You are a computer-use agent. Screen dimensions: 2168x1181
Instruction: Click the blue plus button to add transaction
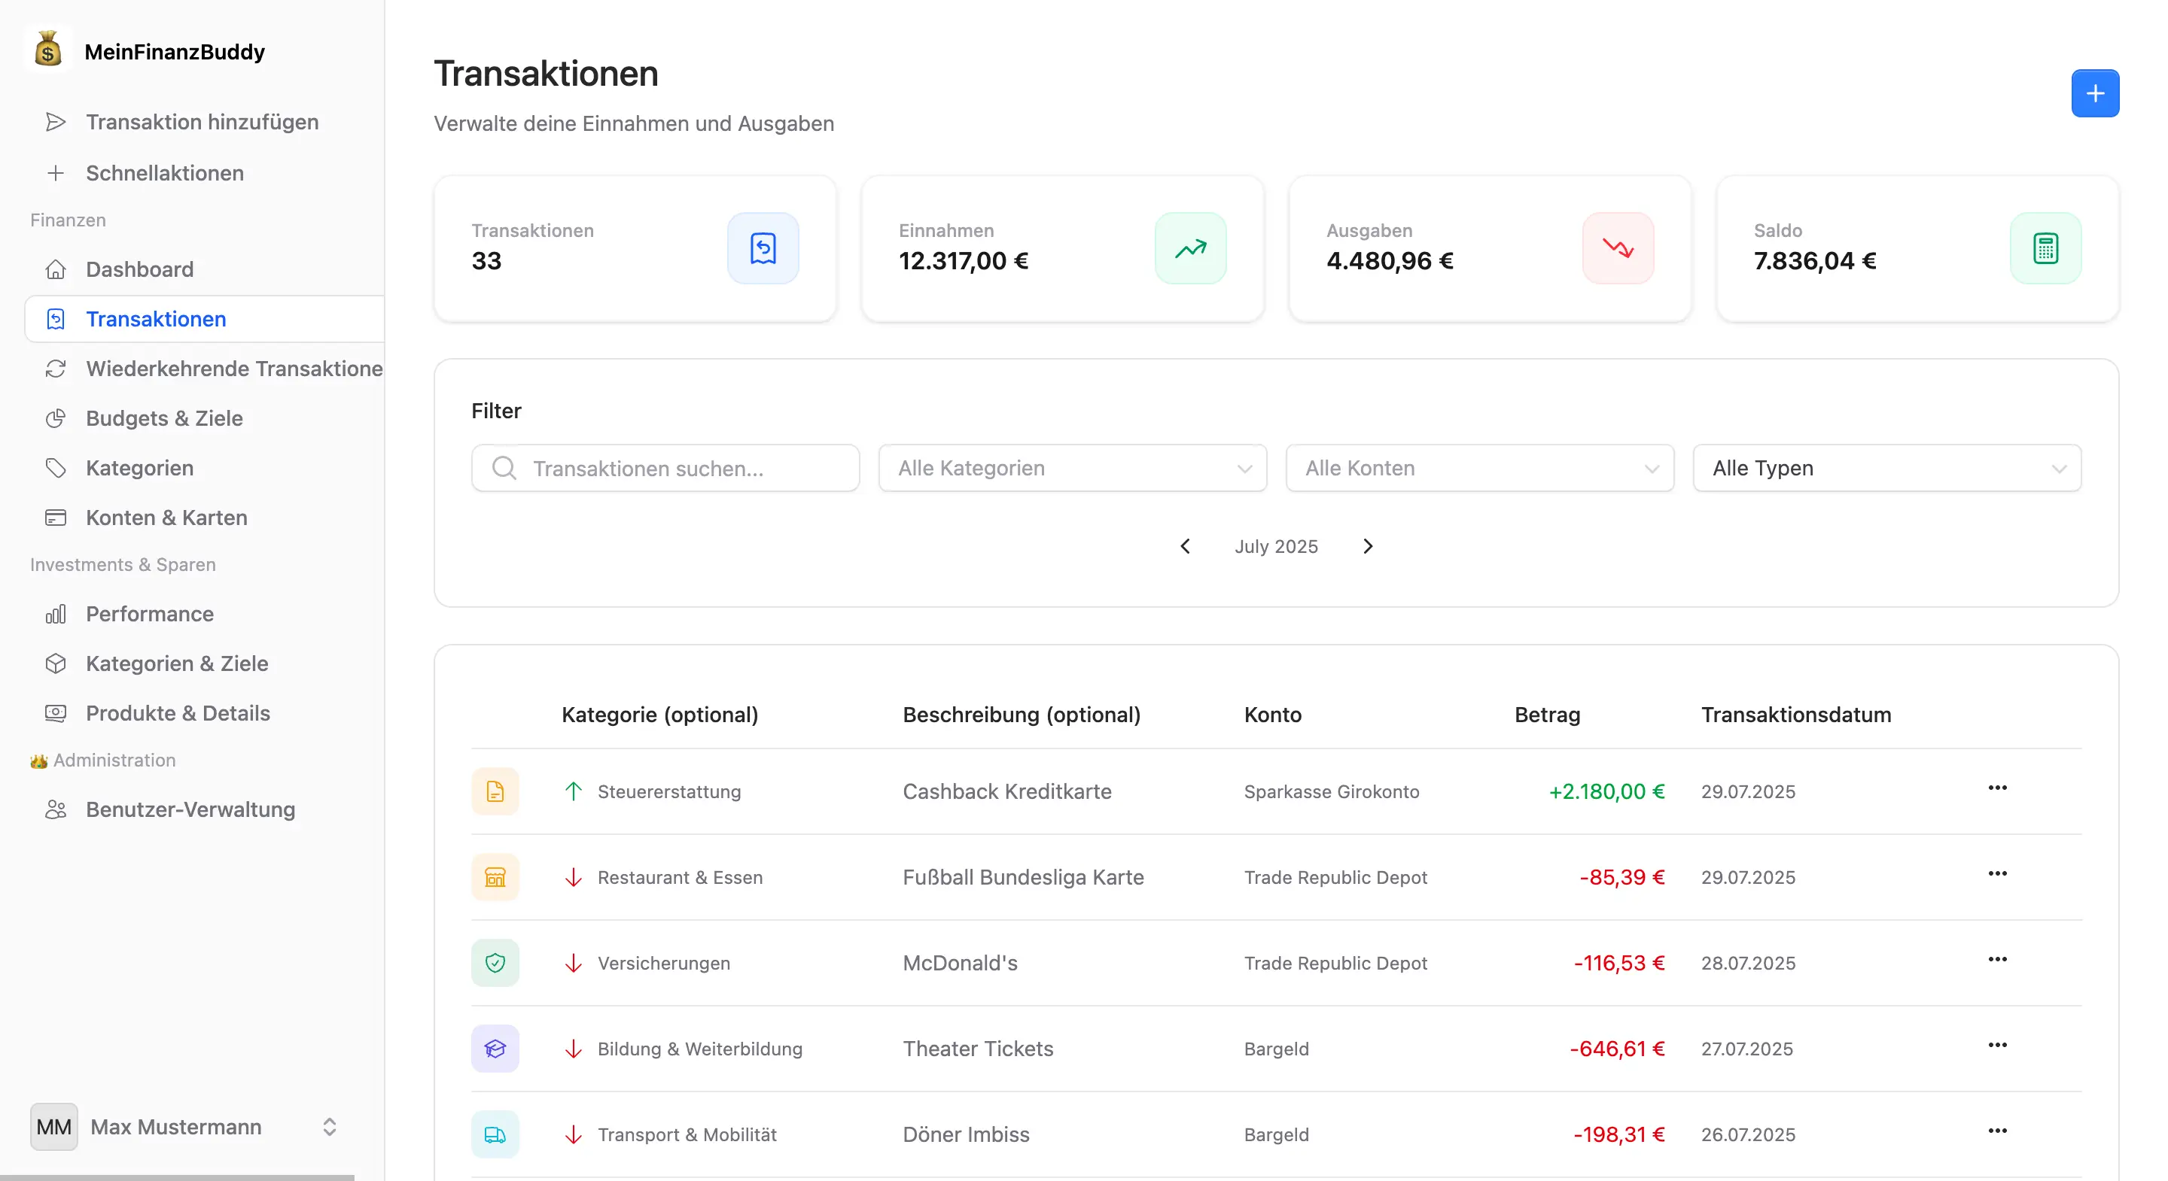coord(2095,93)
